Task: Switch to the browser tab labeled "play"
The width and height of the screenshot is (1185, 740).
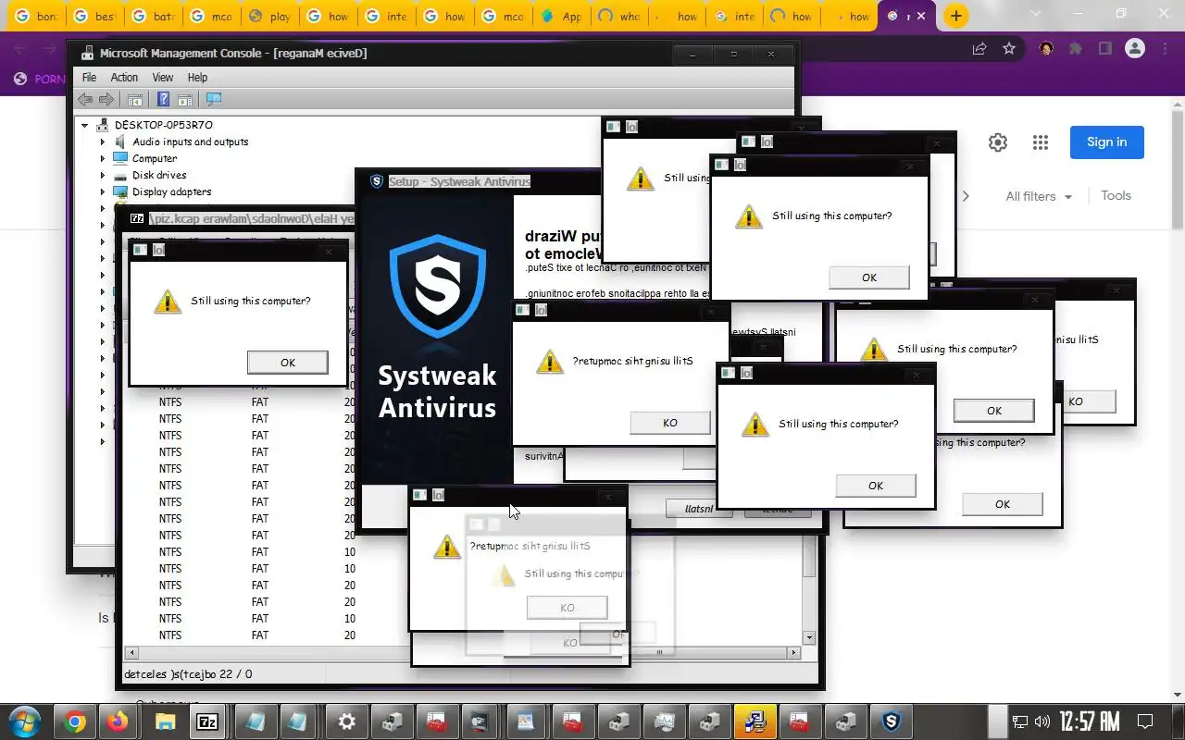Action: [x=270, y=17]
